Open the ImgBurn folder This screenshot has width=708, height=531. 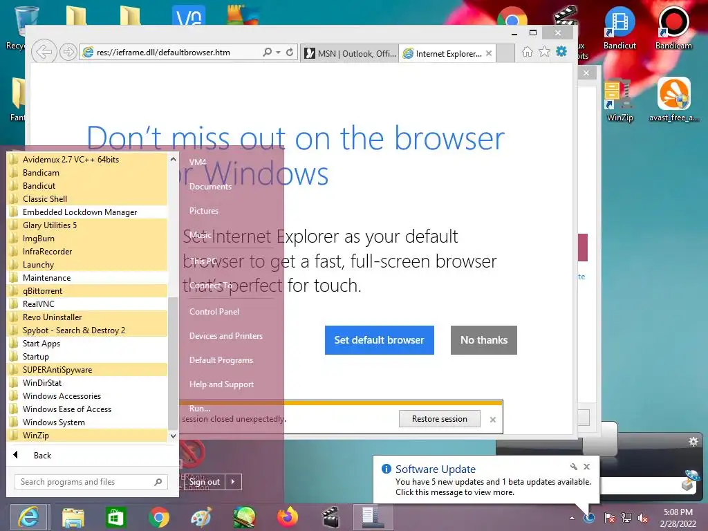(x=87, y=238)
